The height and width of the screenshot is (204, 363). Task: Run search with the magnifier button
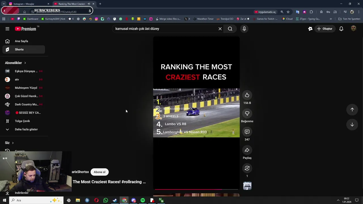pyautogui.click(x=230, y=29)
